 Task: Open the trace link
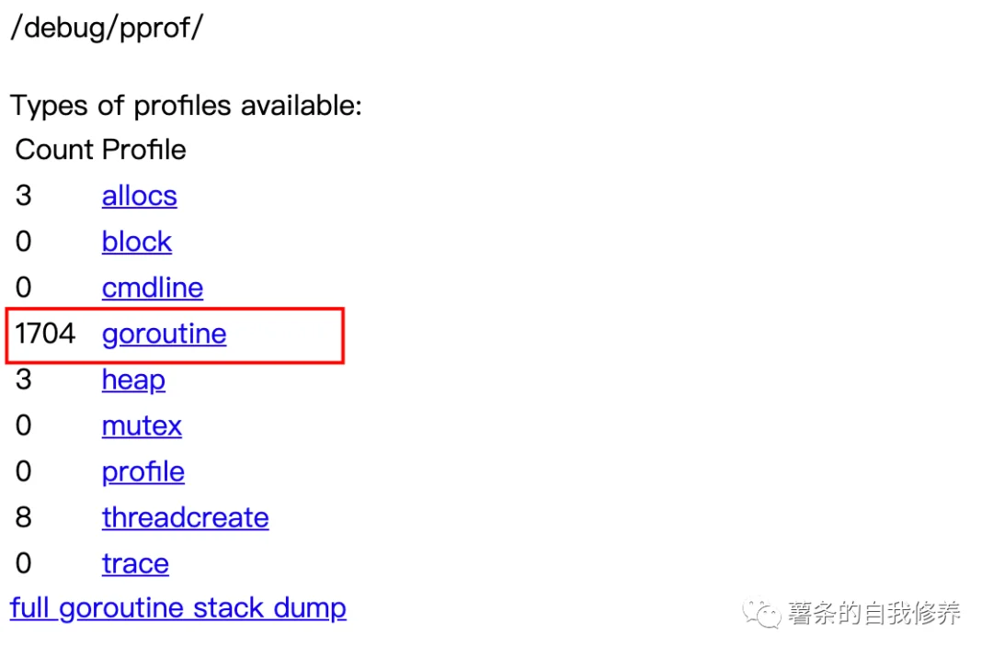(135, 563)
